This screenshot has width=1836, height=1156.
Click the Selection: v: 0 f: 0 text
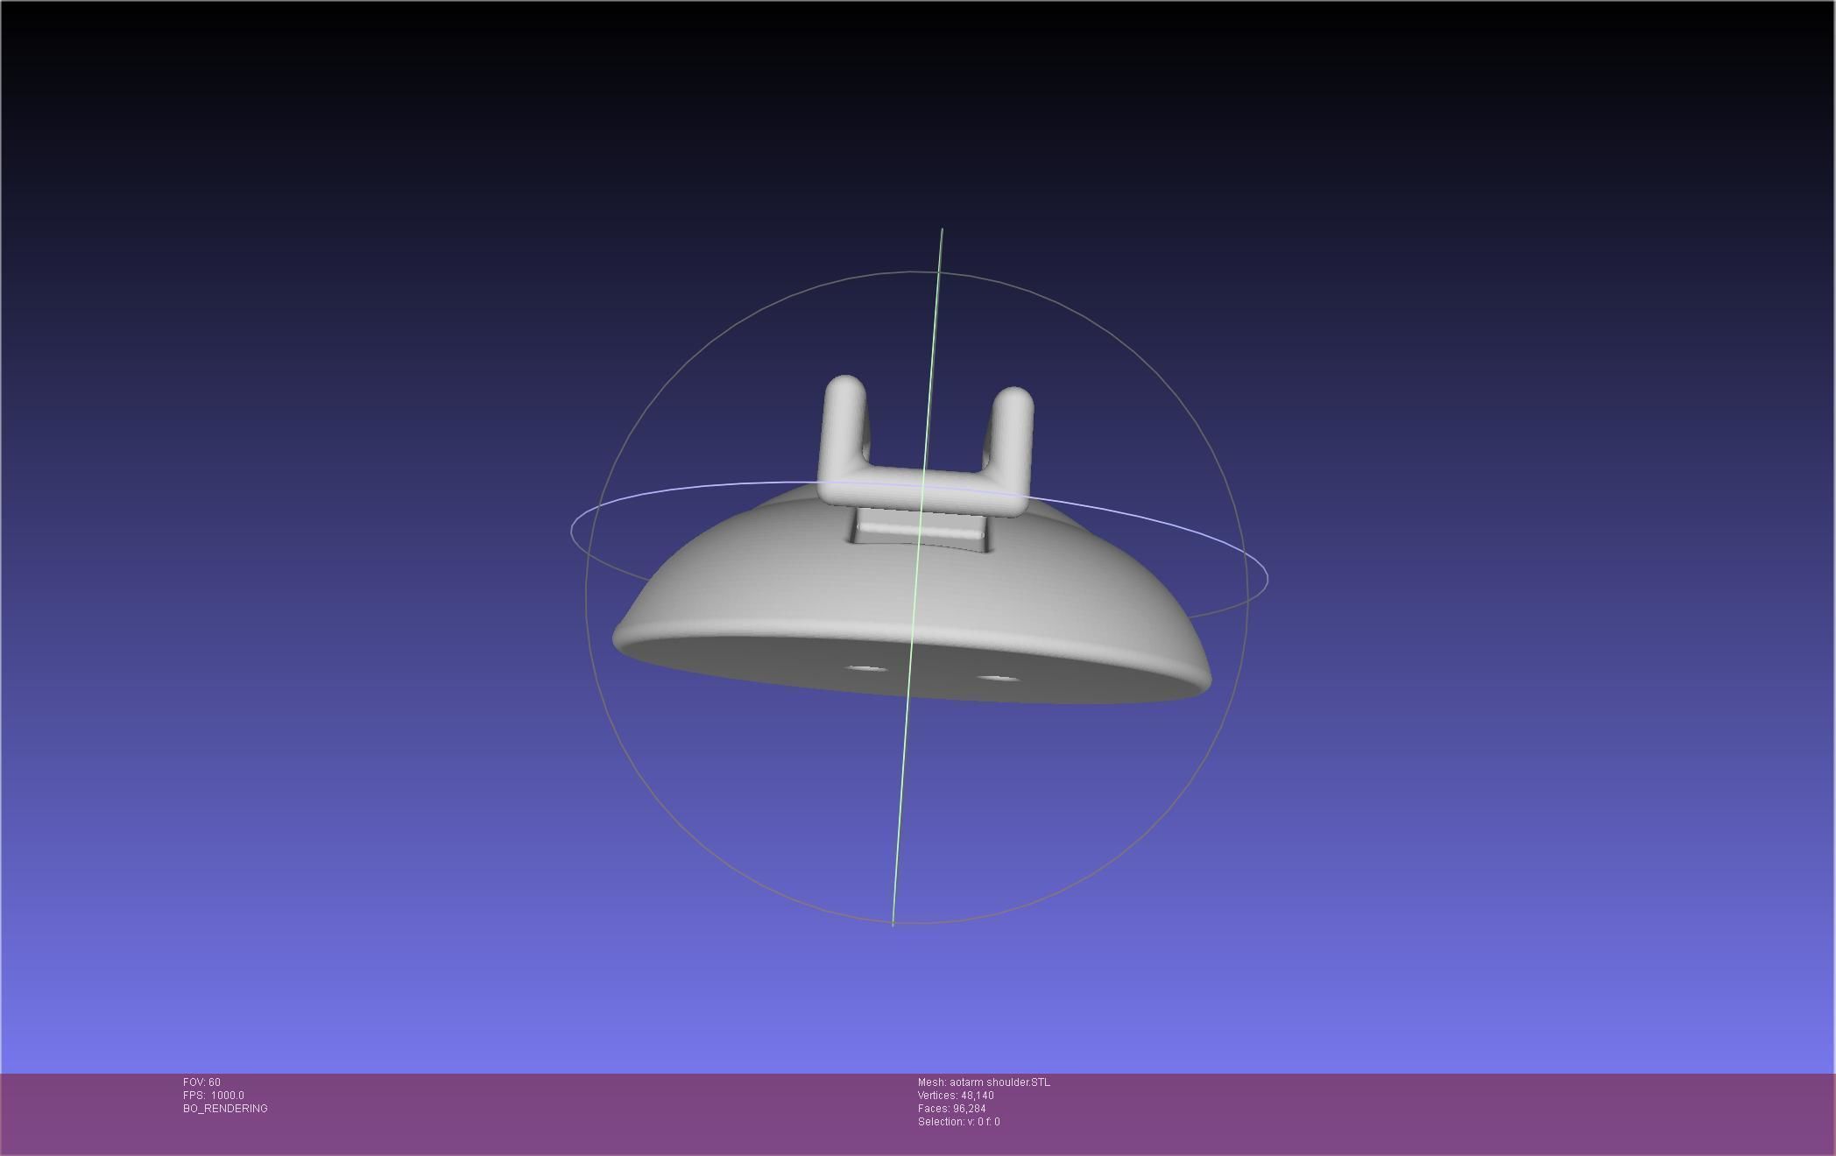click(958, 1122)
